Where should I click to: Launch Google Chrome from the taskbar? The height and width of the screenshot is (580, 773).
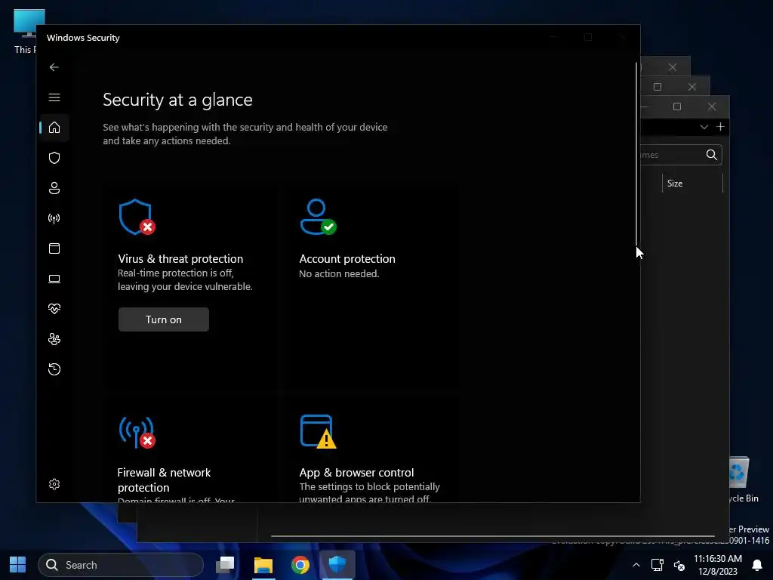point(300,565)
